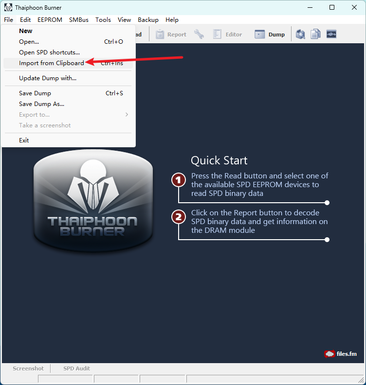Select Exit from the File menu
The height and width of the screenshot is (385, 366).
click(x=68, y=140)
